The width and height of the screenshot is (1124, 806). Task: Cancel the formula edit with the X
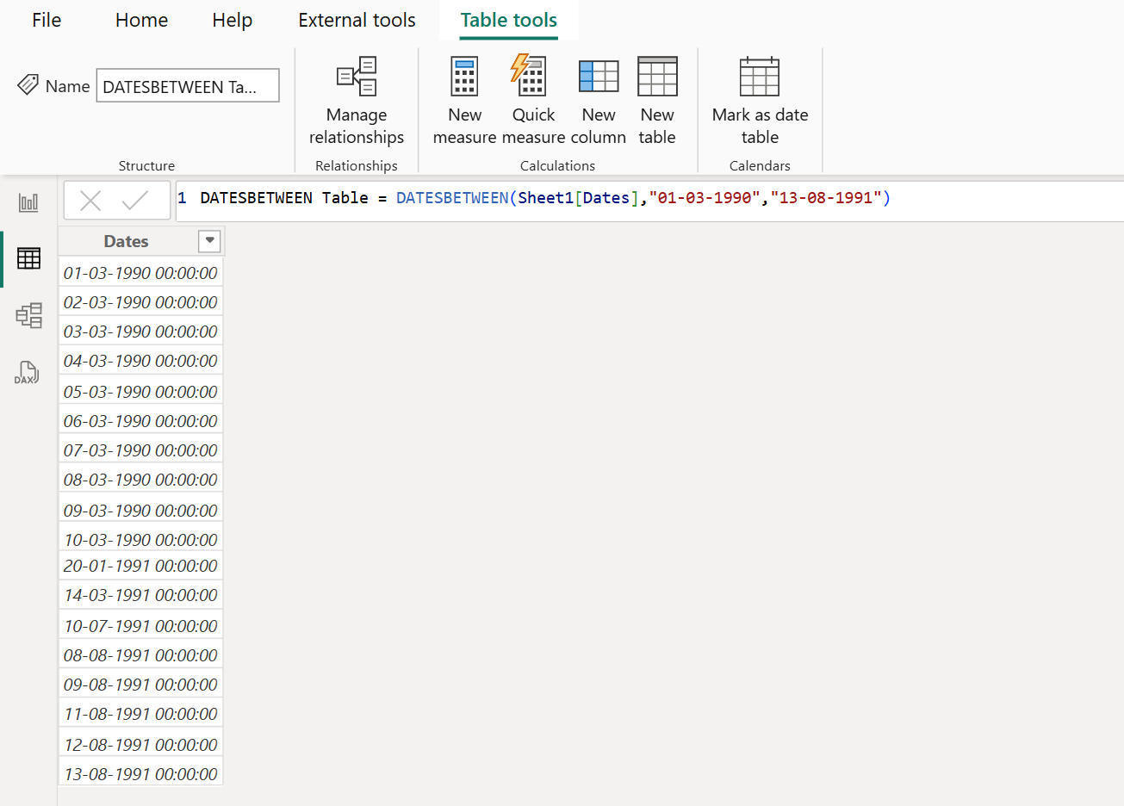(90, 200)
